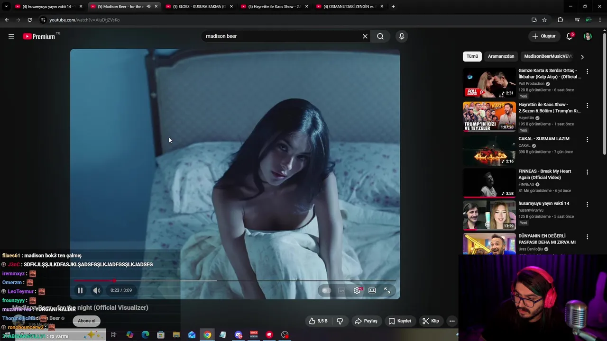Open a new browser tab

pos(393,7)
